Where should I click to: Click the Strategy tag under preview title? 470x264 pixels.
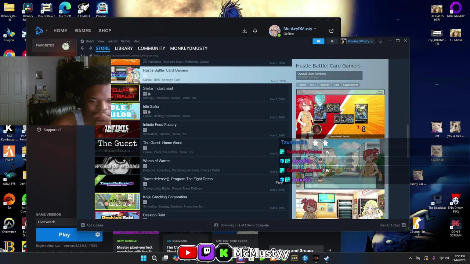pos(325,85)
